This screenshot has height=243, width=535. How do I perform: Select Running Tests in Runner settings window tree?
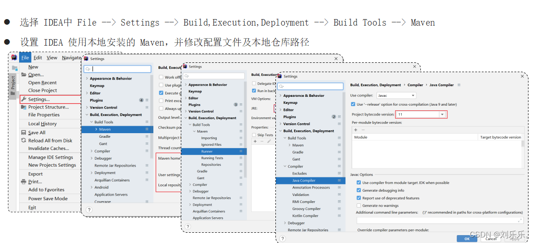point(212,158)
